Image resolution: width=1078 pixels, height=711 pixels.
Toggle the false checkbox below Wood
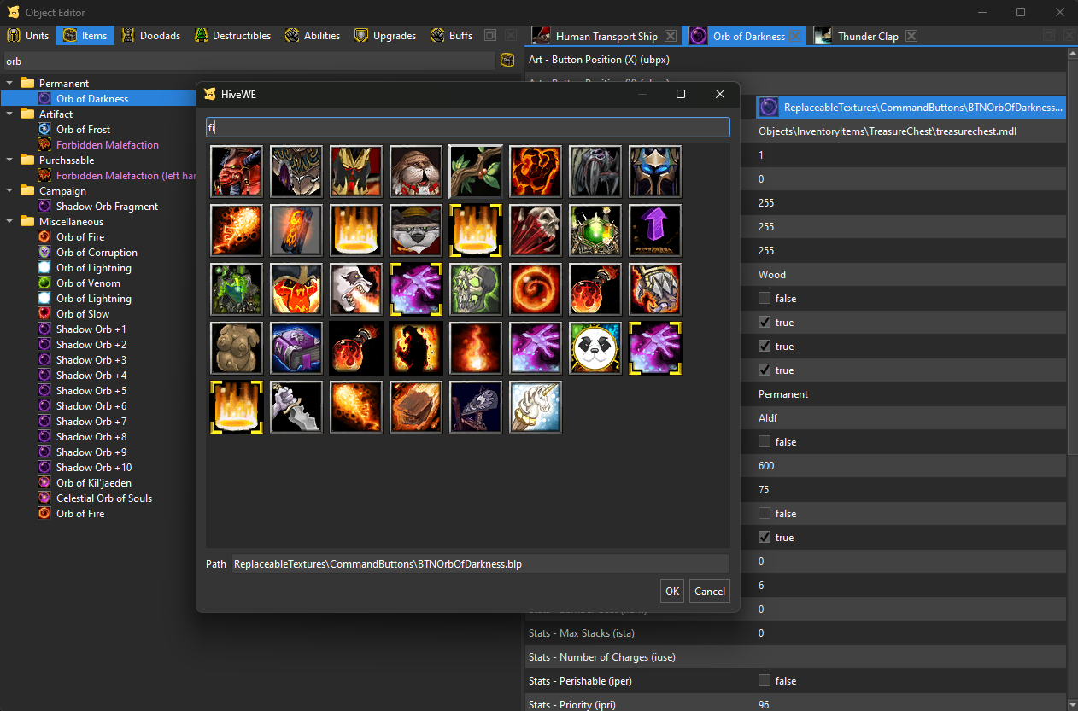(x=765, y=299)
